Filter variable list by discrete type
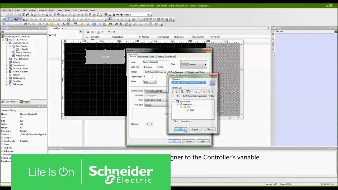The image size is (338, 190). [192, 92]
